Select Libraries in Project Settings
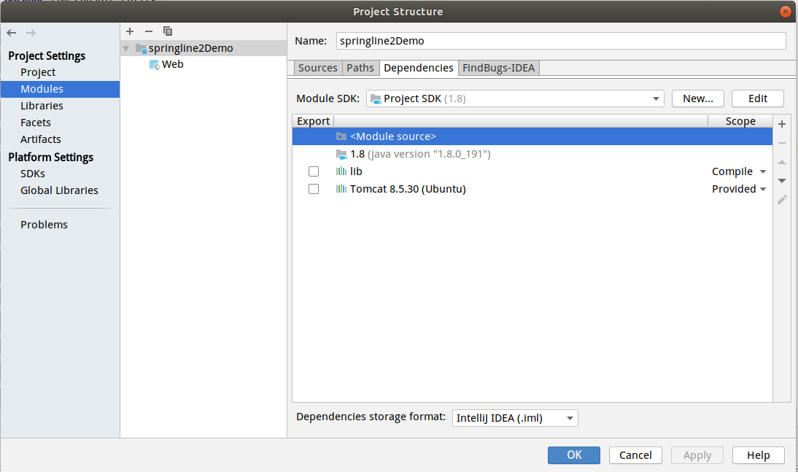Image resolution: width=798 pixels, height=472 pixels. [x=42, y=106]
